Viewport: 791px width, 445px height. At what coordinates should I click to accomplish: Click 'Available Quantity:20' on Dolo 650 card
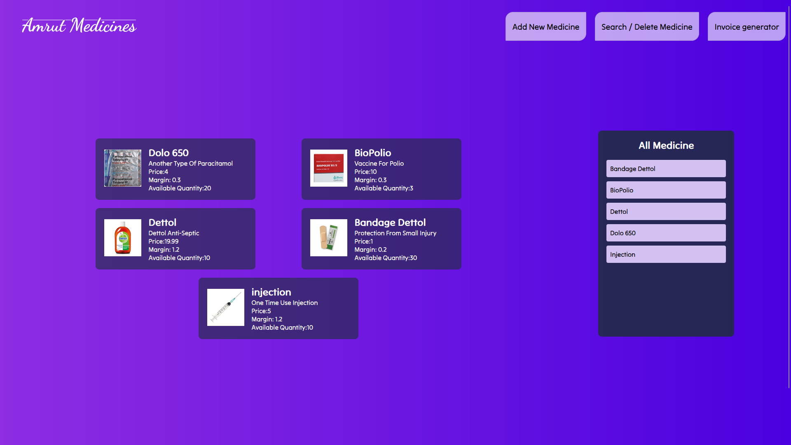point(180,188)
